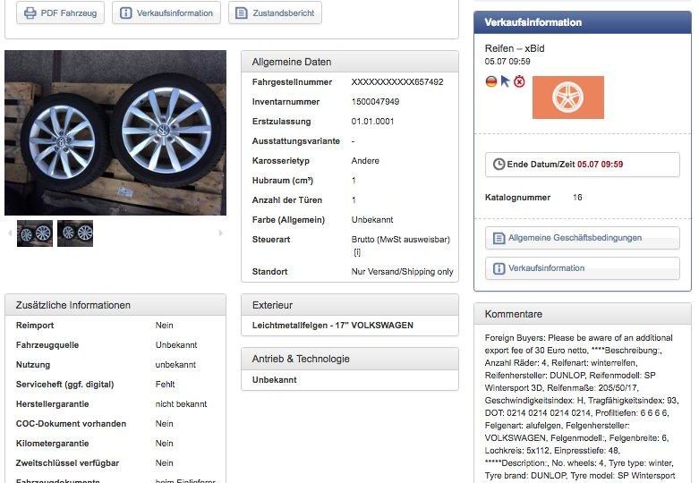This screenshot has height=483, width=699.
Task: Open Allgemeine Geschäftsbedingungen
Action: (x=583, y=238)
